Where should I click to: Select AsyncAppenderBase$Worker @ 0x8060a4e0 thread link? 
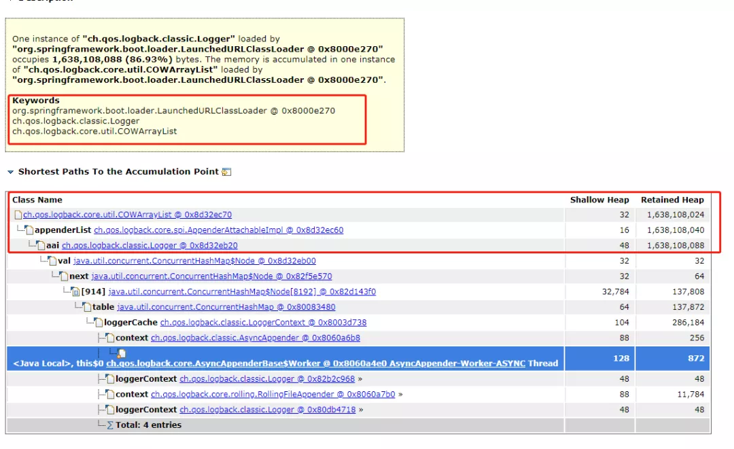(315, 363)
